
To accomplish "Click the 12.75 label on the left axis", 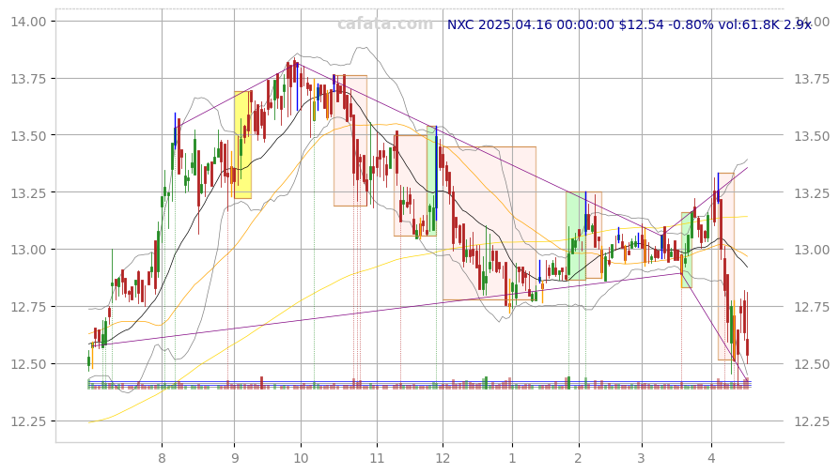I will [x=28, y=307].
